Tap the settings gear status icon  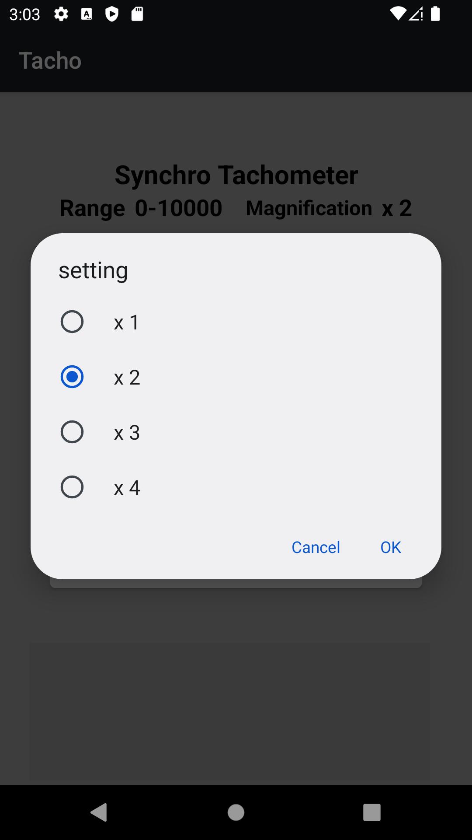61,14
